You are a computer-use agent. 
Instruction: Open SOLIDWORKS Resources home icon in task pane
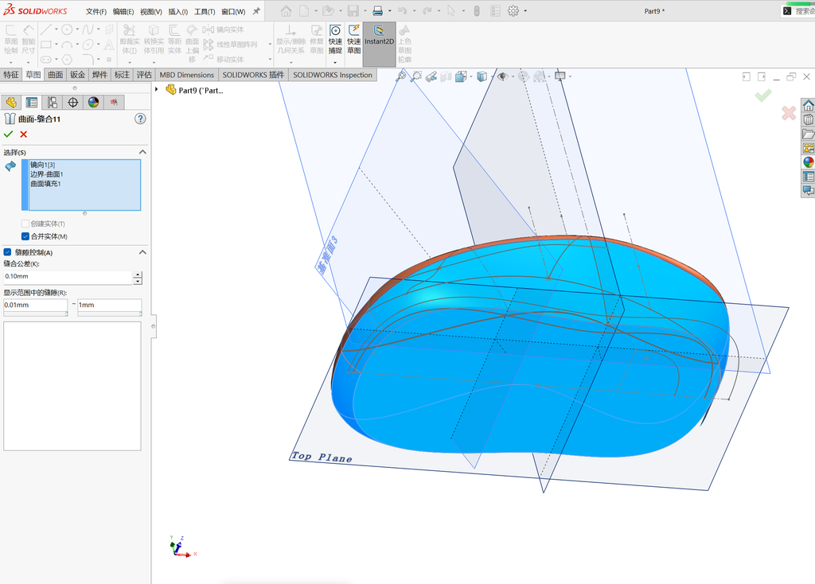[808, 106]
